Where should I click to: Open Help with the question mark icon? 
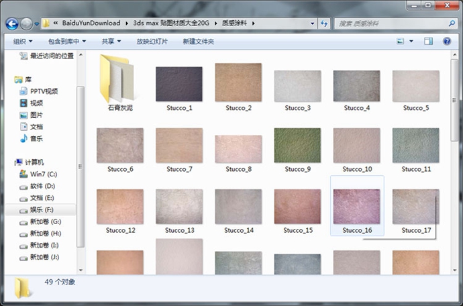click(447, 41)
